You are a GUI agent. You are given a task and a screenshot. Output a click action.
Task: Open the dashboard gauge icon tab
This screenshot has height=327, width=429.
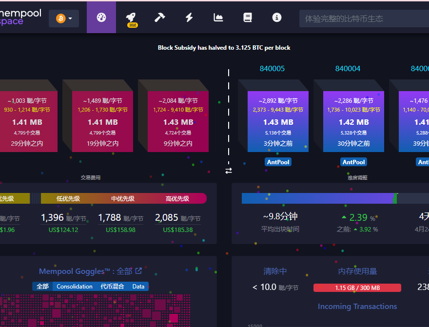tap(101, 18)
